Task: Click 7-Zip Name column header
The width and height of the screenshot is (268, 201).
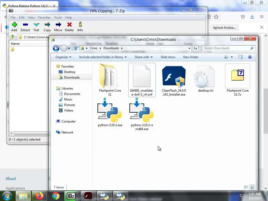Action: coord(29,44)
